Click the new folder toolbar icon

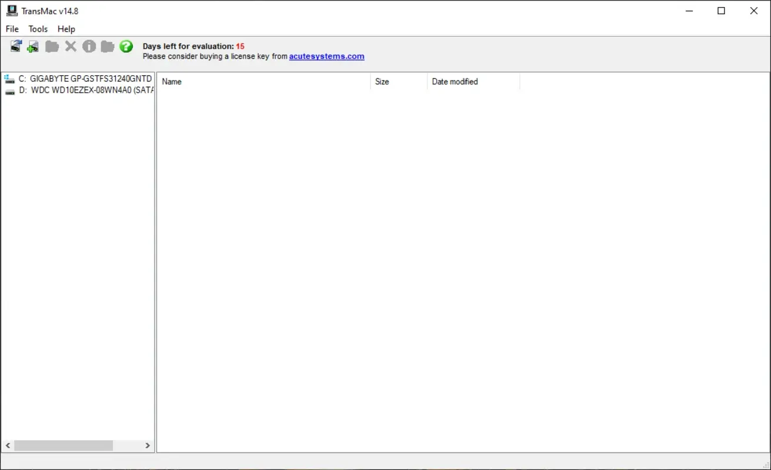[107, 46]
